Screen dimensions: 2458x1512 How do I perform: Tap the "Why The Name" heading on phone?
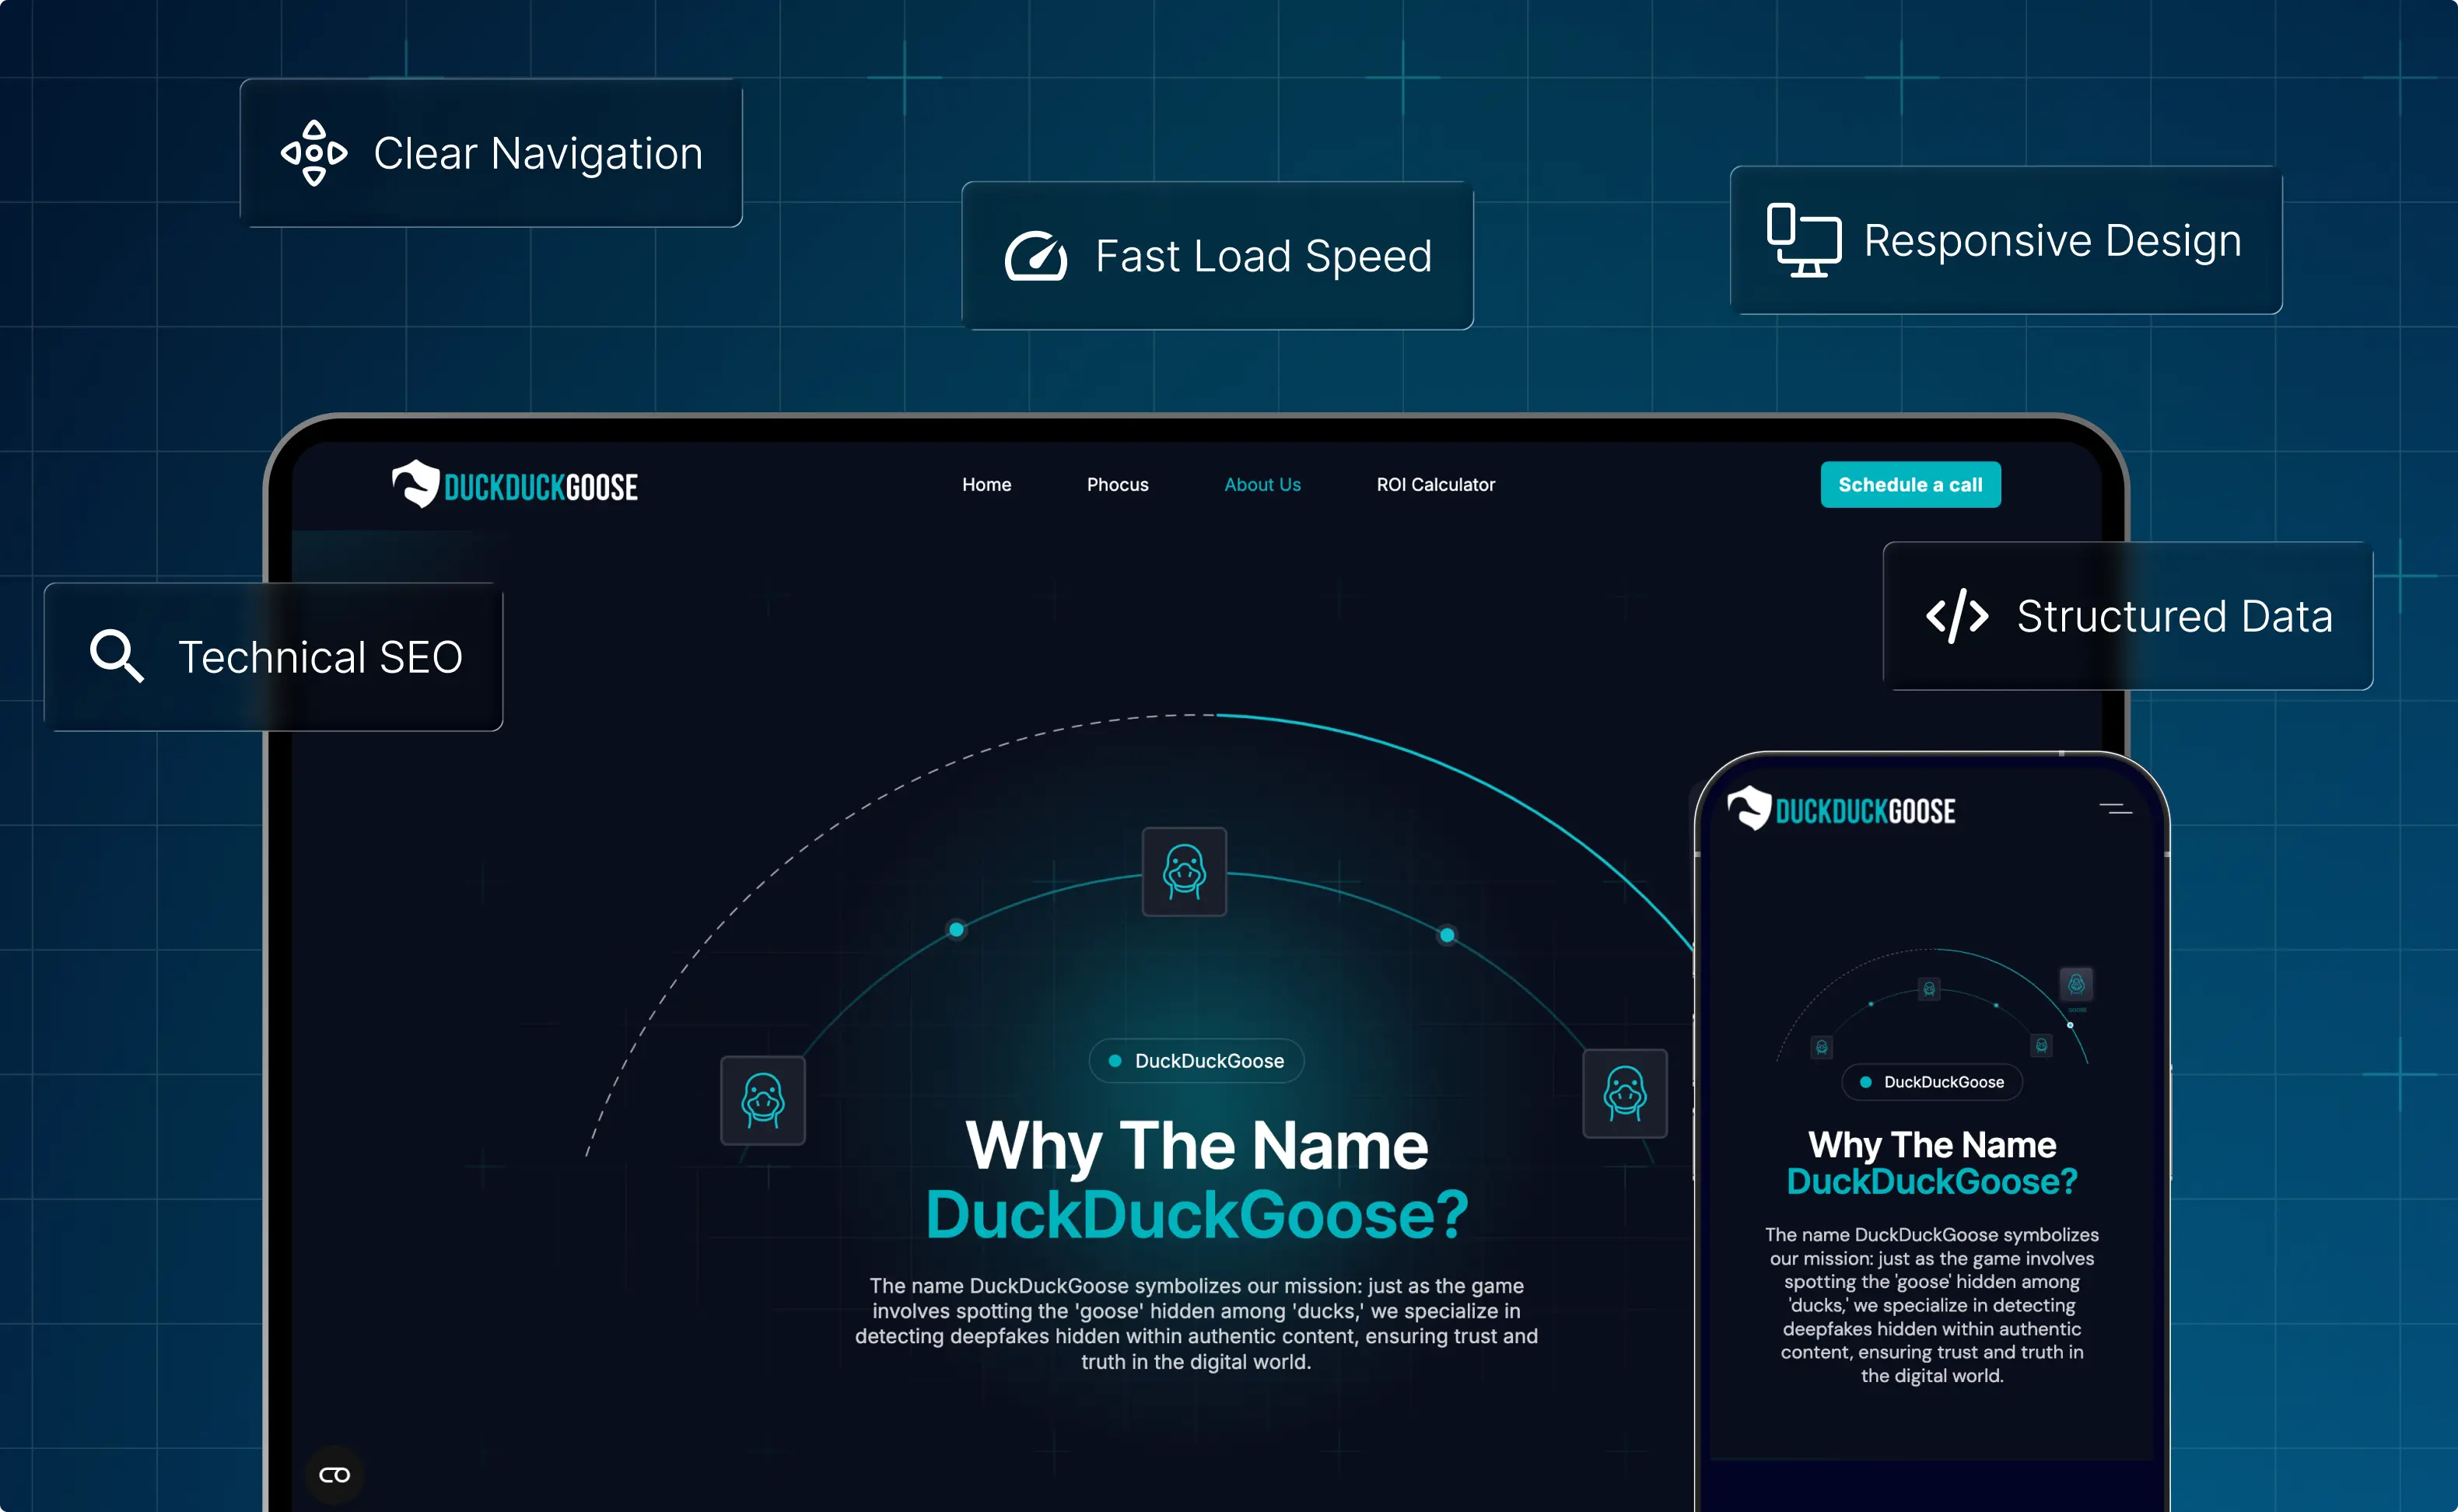(x=1932, y=1144)
